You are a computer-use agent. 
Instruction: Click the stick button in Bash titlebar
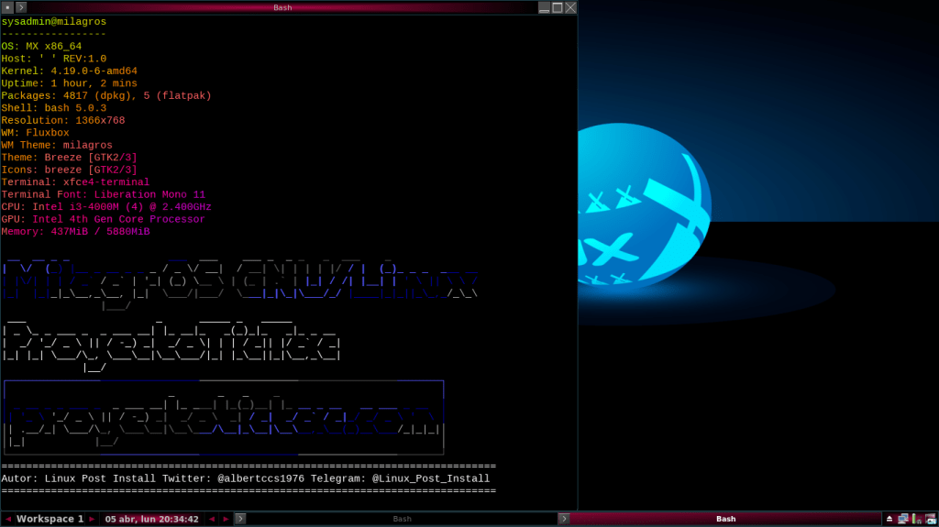click(7, 7)
